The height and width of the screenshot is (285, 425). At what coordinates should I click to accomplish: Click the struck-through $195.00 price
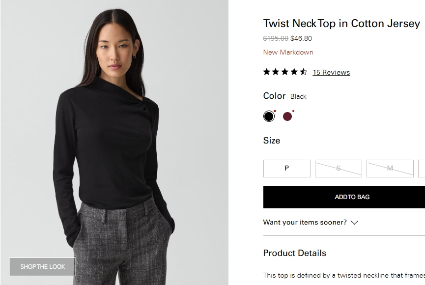(276, 38)
